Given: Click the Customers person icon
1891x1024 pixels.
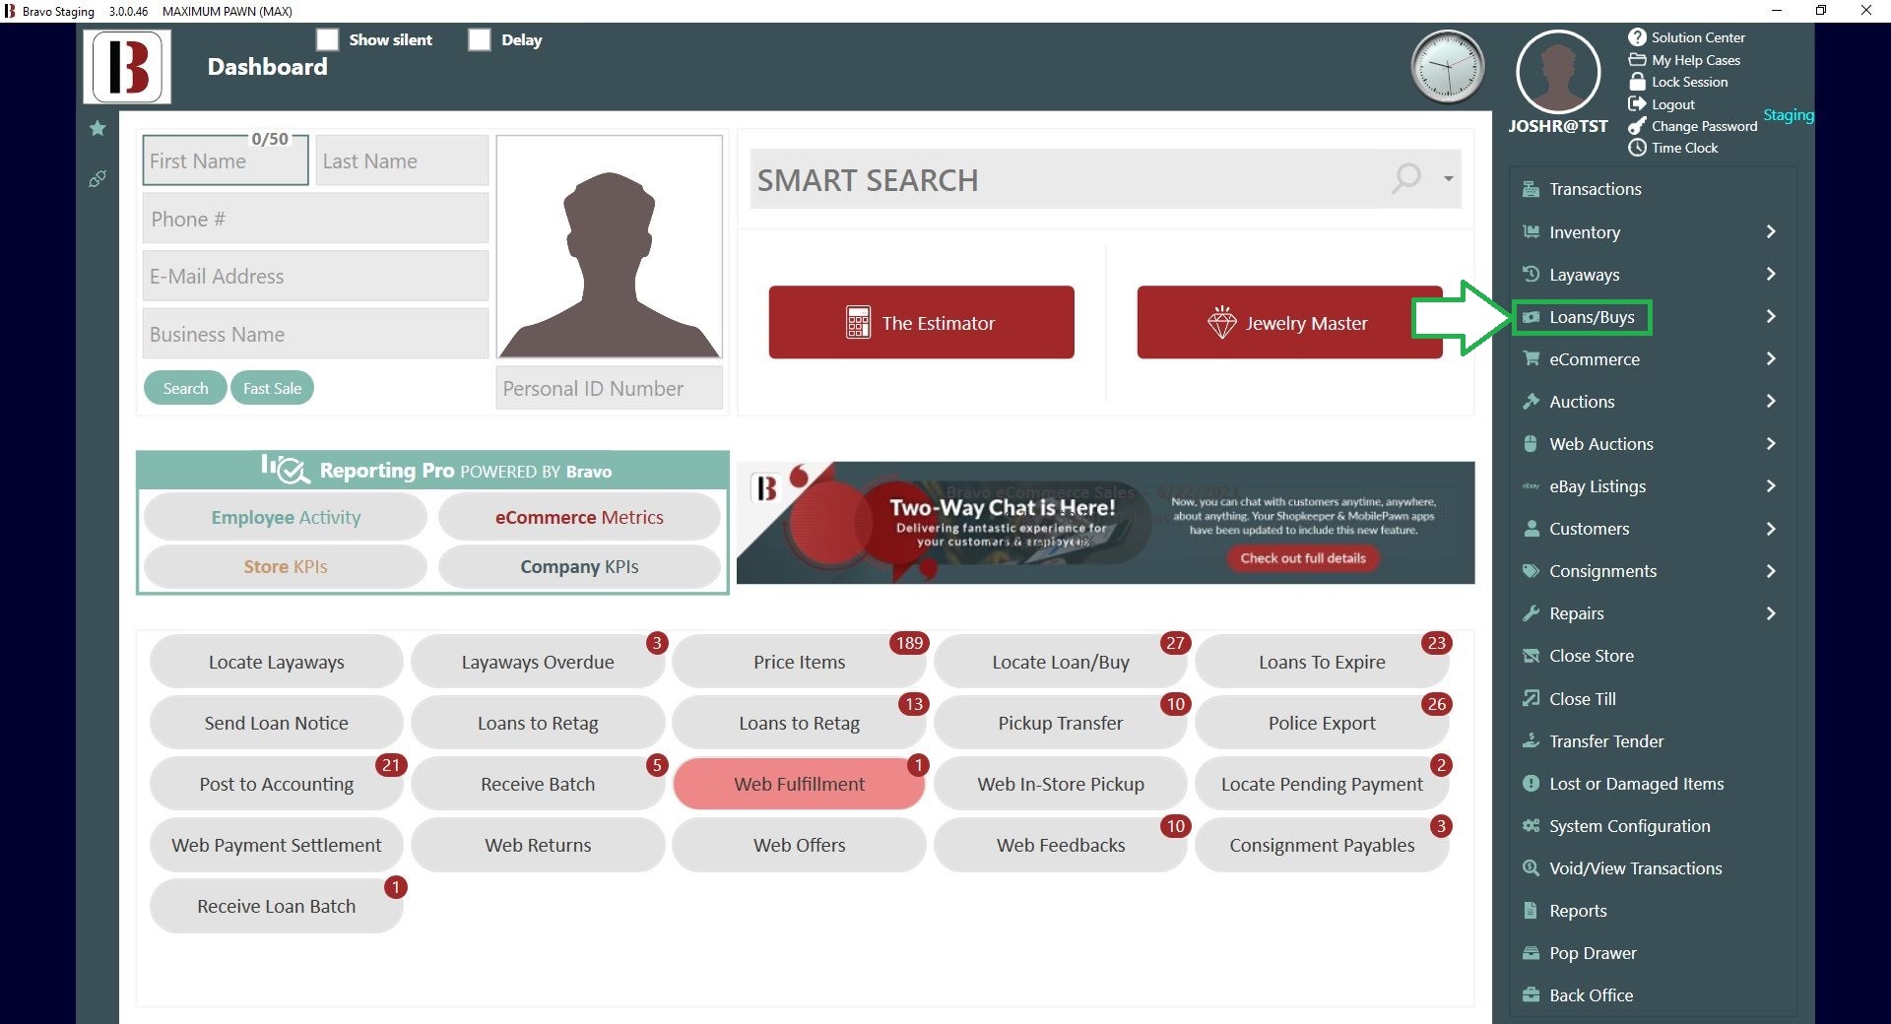Looking at the screenshot, I should point(1531,528).
